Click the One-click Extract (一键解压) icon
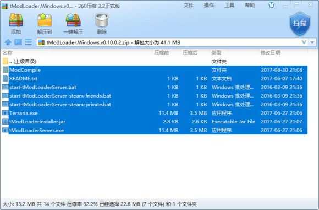319x210 pixels. (x=73, y=20)
